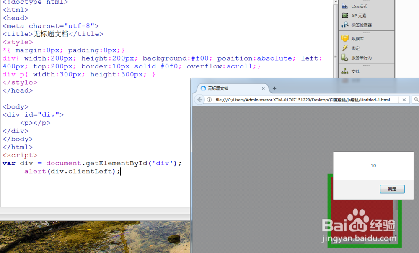
Task: Click the <div id="div"> code line
Action: tap(33, 115)
